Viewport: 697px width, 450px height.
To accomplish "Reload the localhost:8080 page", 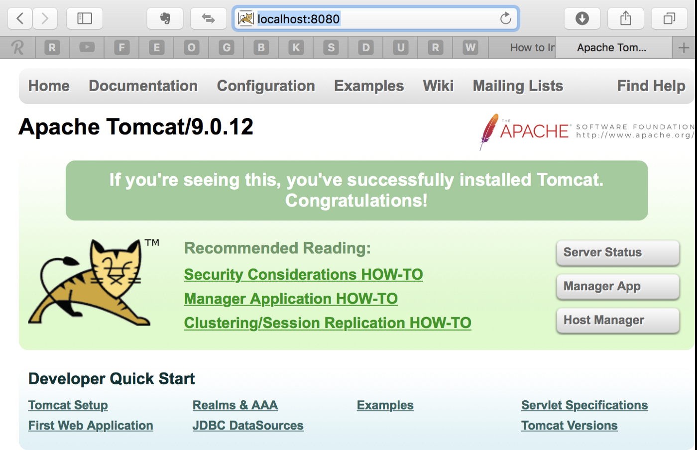I will (x=506, y=19).
